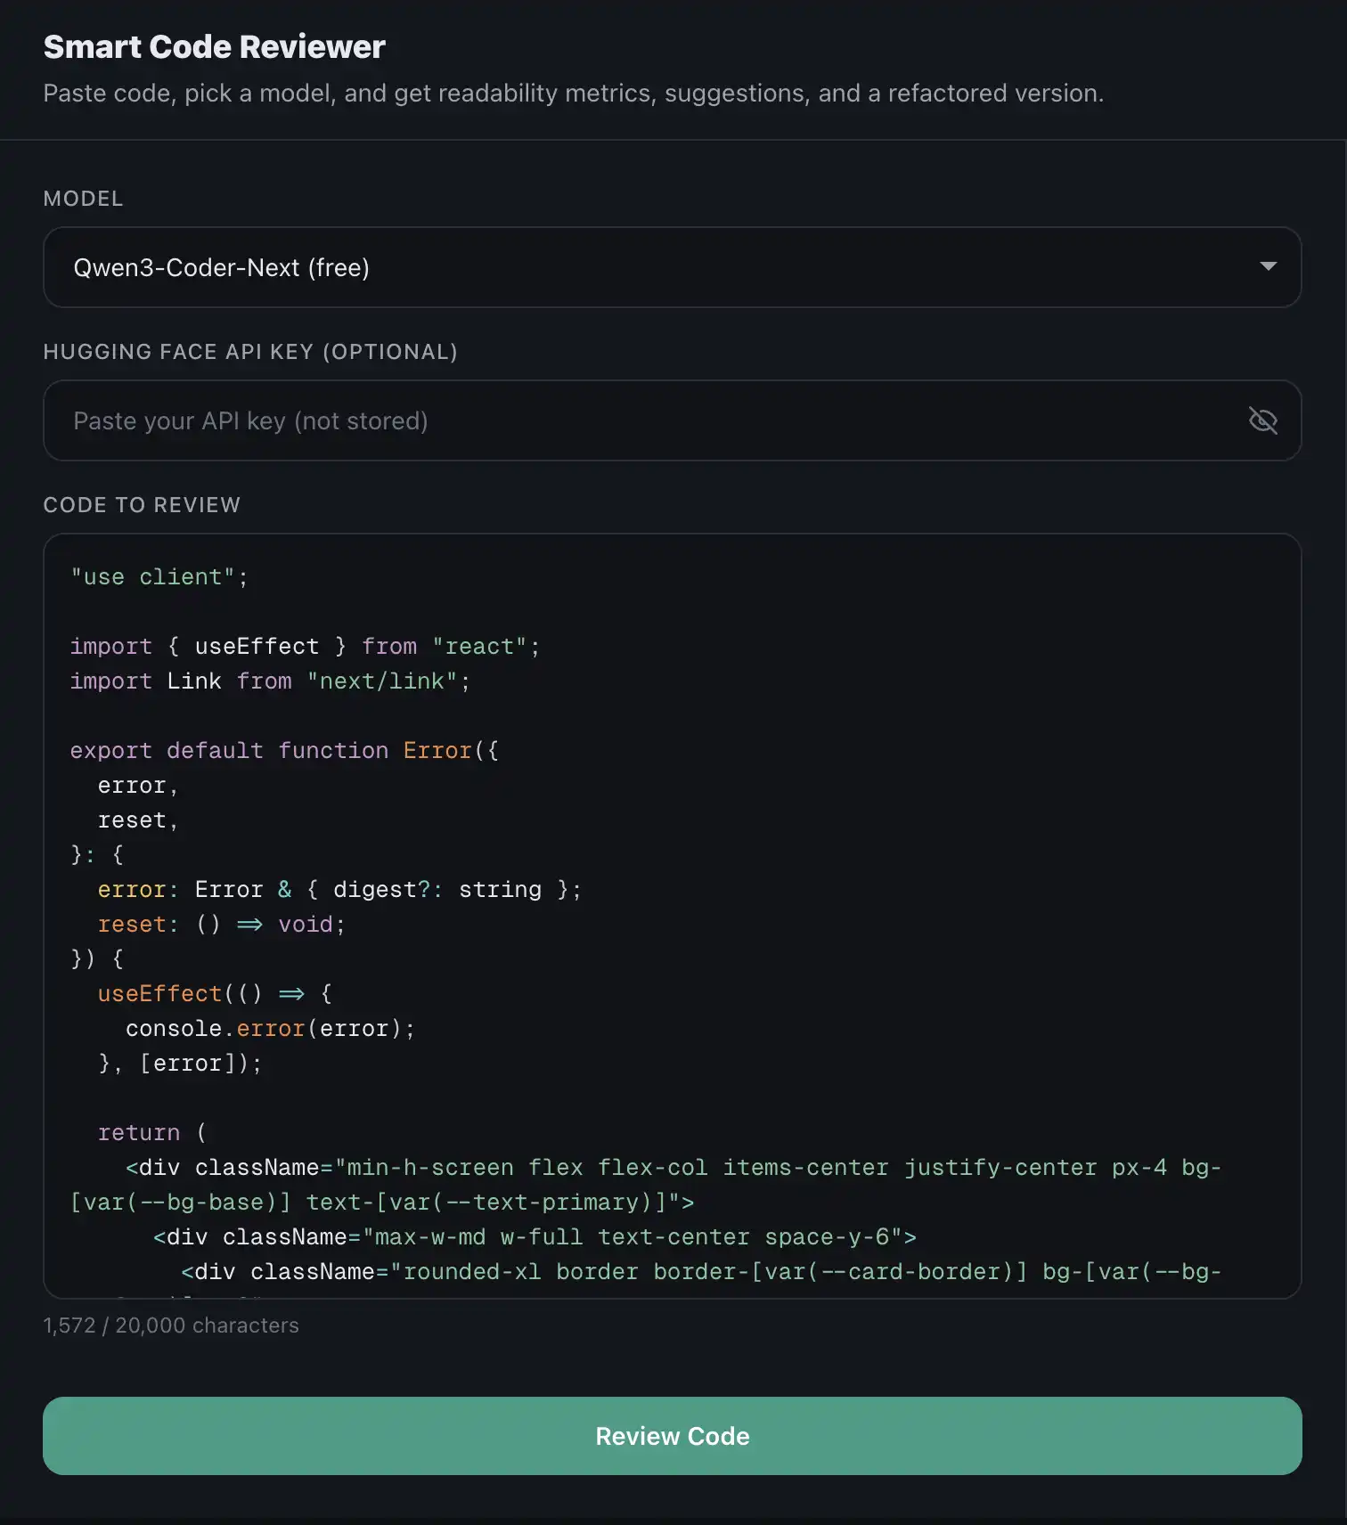Click the "1,572 / 20,000 characters" counter
The height and width of the screenshot is (1525, 1347).
[171, 1325]
